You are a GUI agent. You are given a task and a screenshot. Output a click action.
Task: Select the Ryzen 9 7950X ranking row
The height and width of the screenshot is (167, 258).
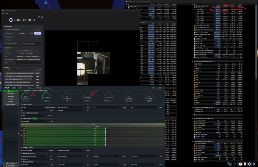pyautogui.click(x=22, y=73)
